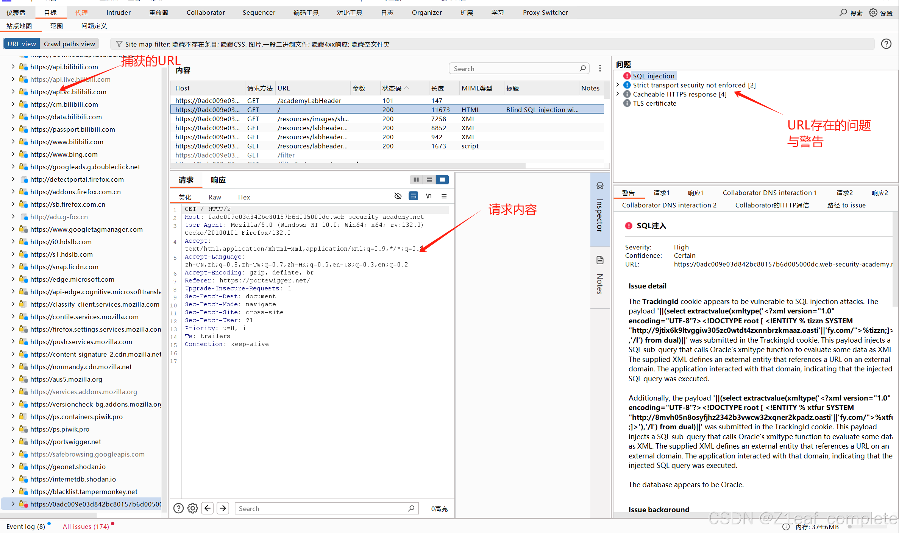Open the search settings gear at editor bottom
899x533 pixels.
[193, 508]
